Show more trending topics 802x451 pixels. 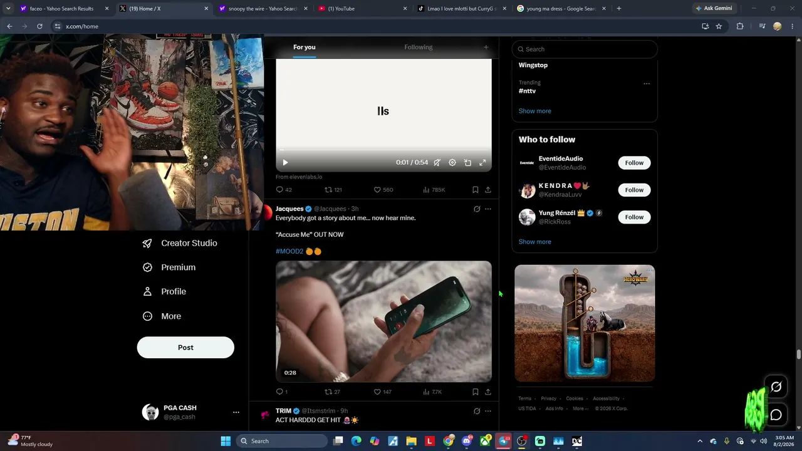tap(535, 111)
